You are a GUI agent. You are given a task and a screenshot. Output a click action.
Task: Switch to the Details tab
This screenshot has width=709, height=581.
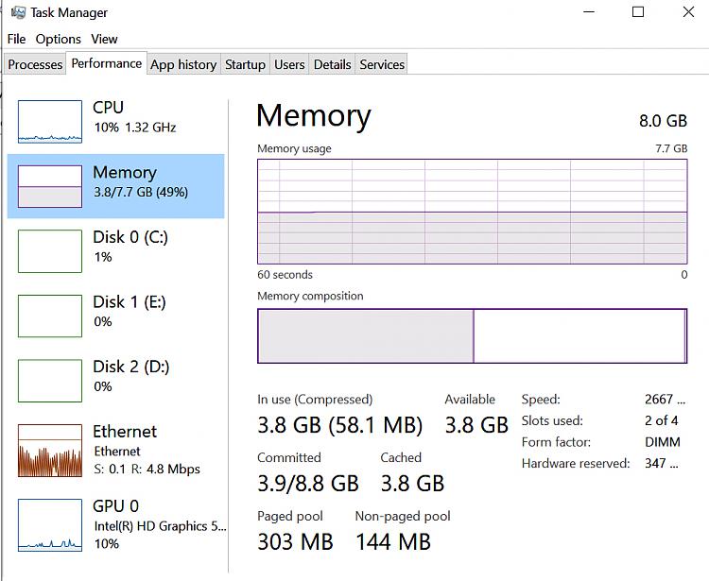click(333, 64)
